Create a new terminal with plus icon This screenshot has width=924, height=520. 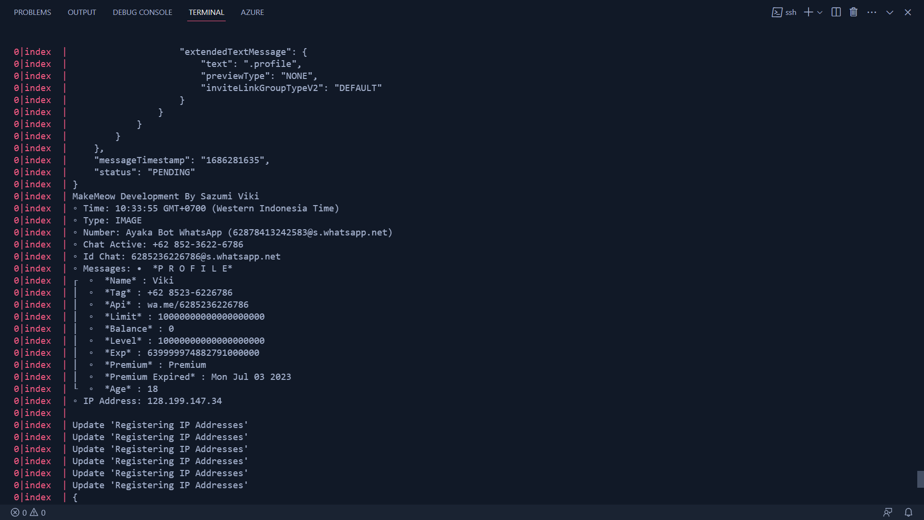point(808,13)
